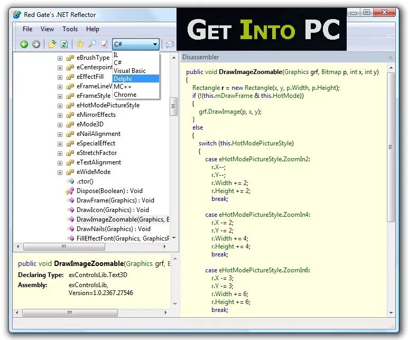The height and width of the screenshot is (340, 408).
Task: Click the eHotModePictureStyle.ZoomIn2 case link
Action: (264, 159)
